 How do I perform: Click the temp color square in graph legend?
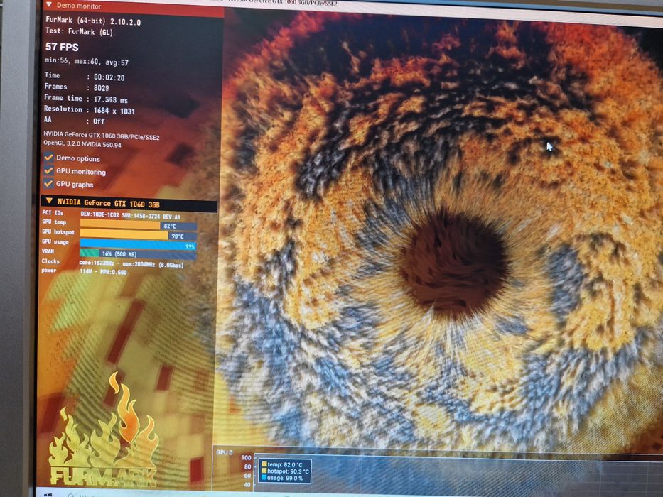pyautogui.click(x=264, y=464)
